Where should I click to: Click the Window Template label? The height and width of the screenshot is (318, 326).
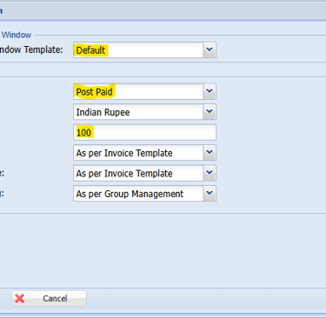point(31,50)
